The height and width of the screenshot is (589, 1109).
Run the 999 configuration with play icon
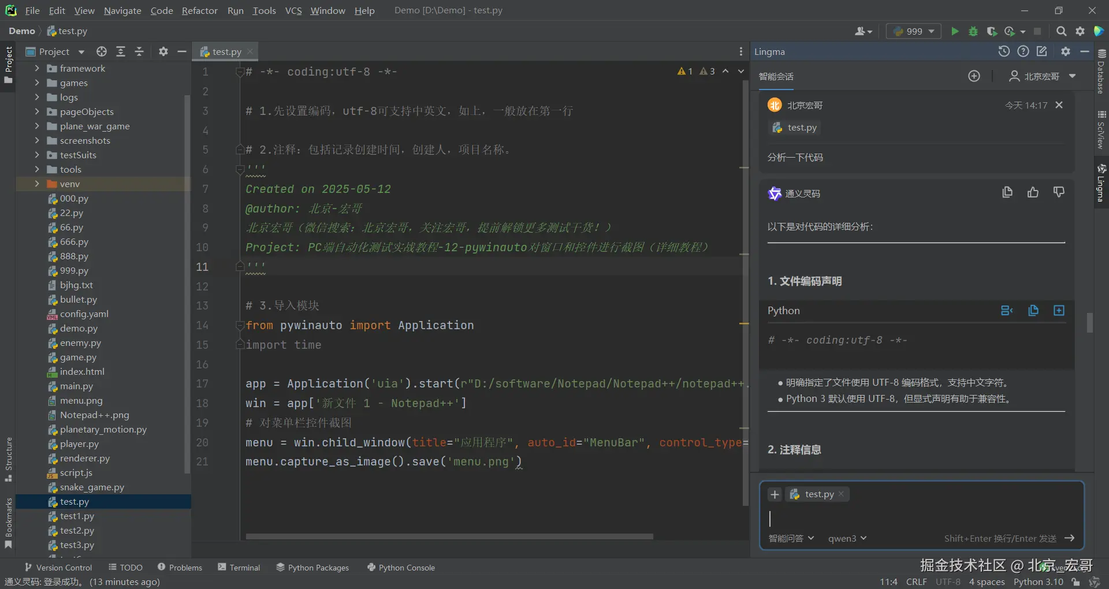[x=955, y=31]
